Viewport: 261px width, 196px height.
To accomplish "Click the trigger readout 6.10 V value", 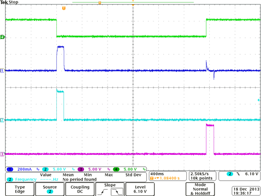I will click(252, 174).
